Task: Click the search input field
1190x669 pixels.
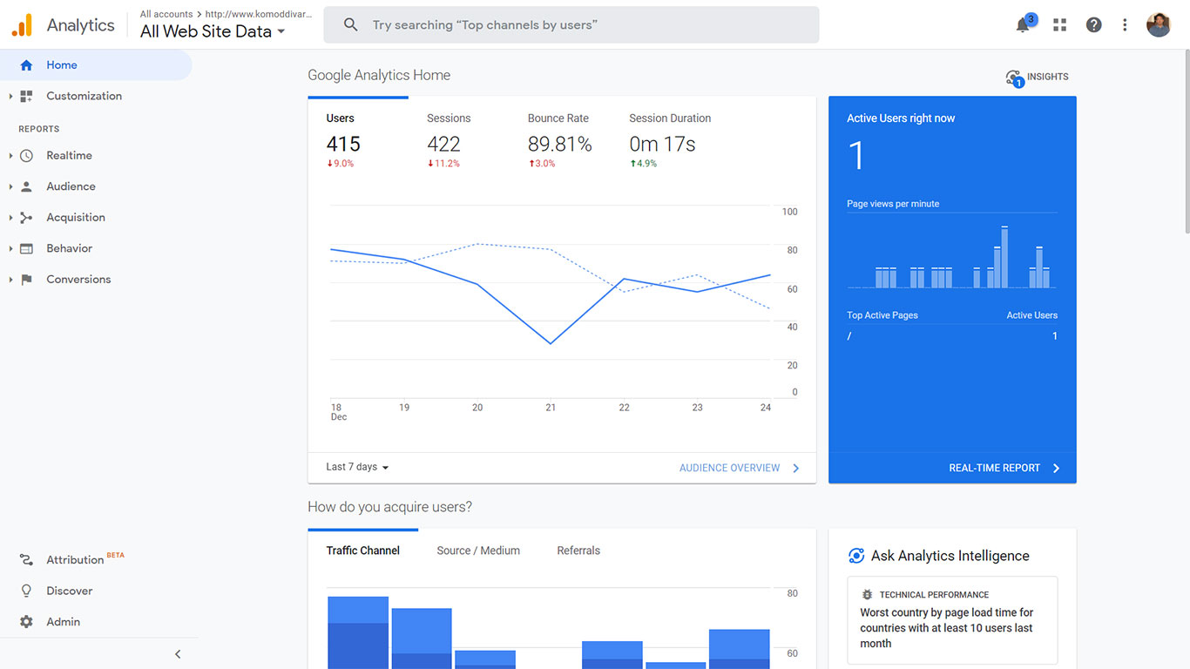Action: click(571, 25)
